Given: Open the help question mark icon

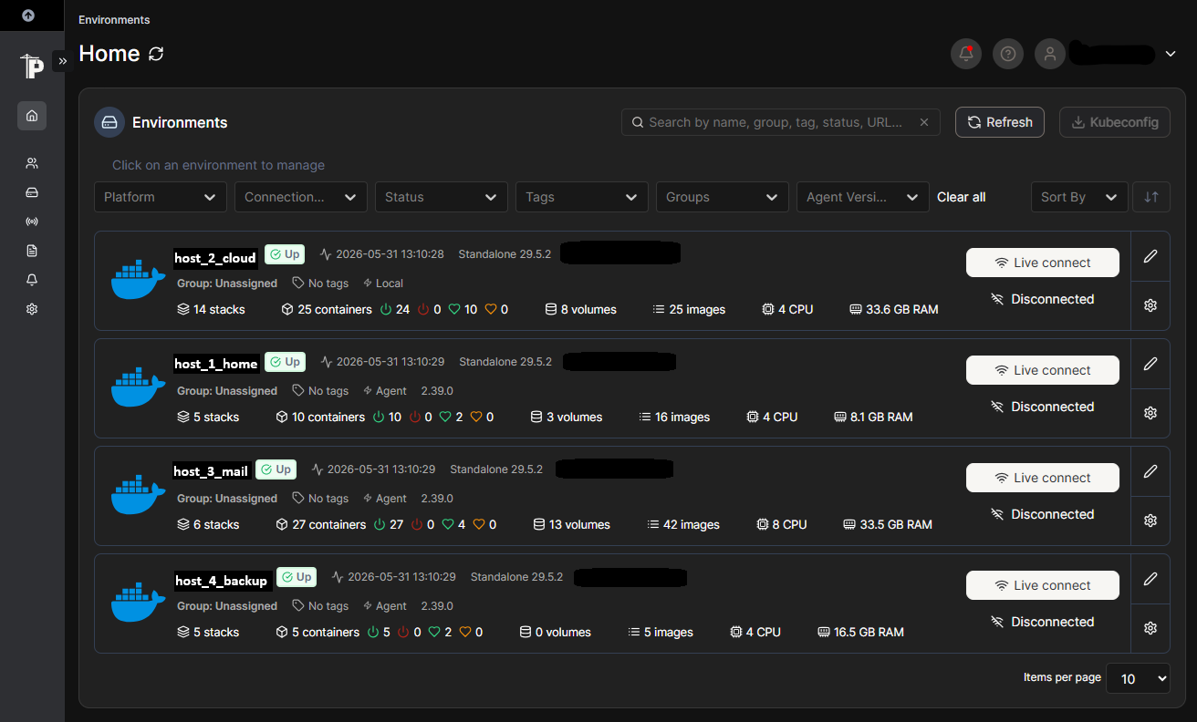Looking at the screenshot, I should coord(1008,54).
